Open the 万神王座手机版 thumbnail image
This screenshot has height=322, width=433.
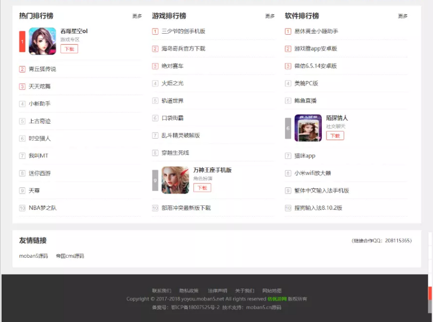[175, 180]
